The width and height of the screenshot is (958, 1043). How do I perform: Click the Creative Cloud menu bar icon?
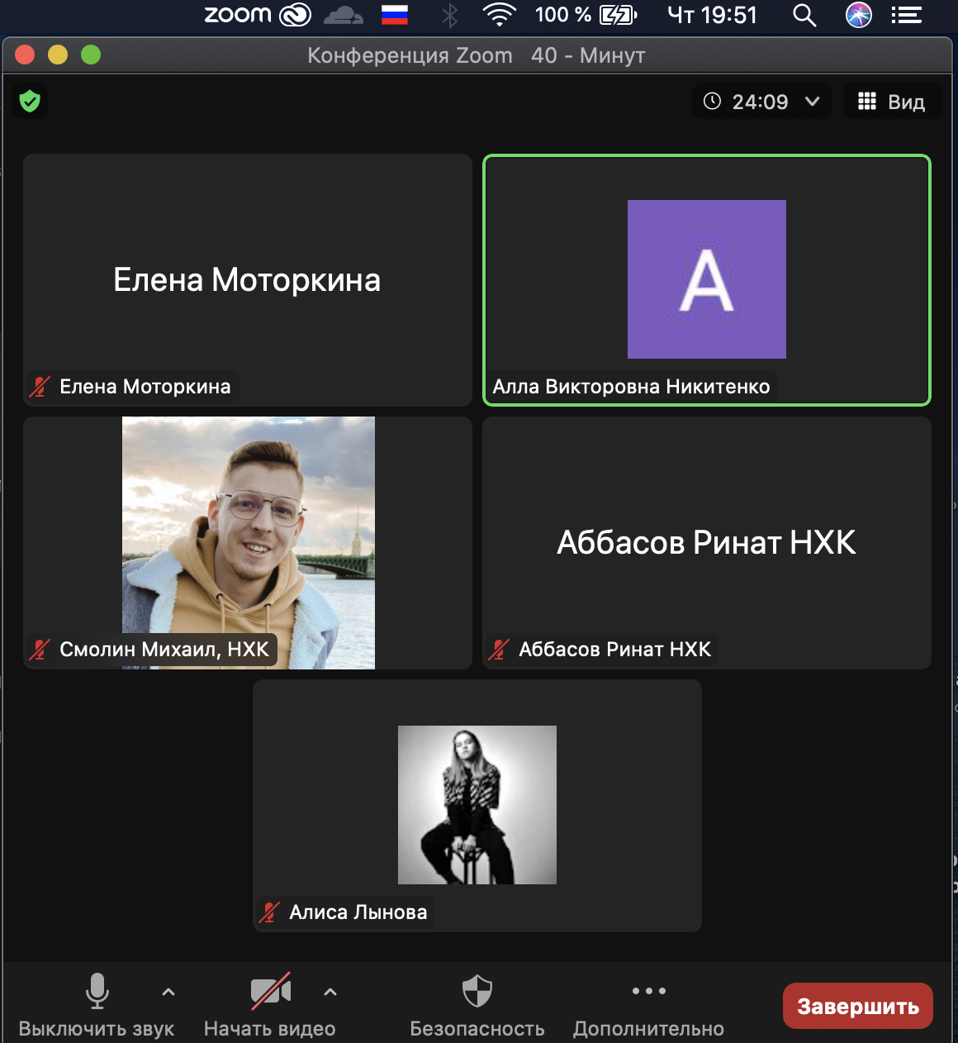click(296, 15)
